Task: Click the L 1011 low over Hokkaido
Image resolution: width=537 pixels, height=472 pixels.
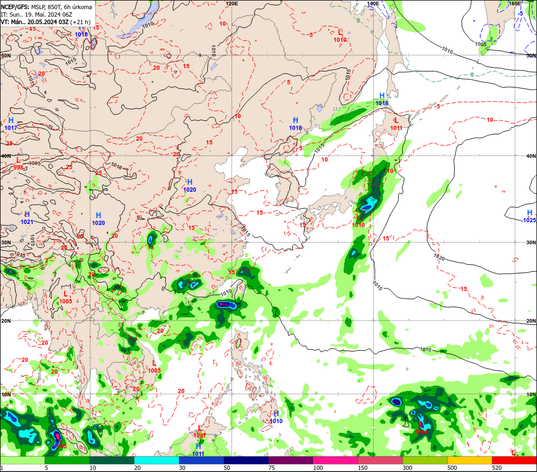Action: (x=396, y=124)
